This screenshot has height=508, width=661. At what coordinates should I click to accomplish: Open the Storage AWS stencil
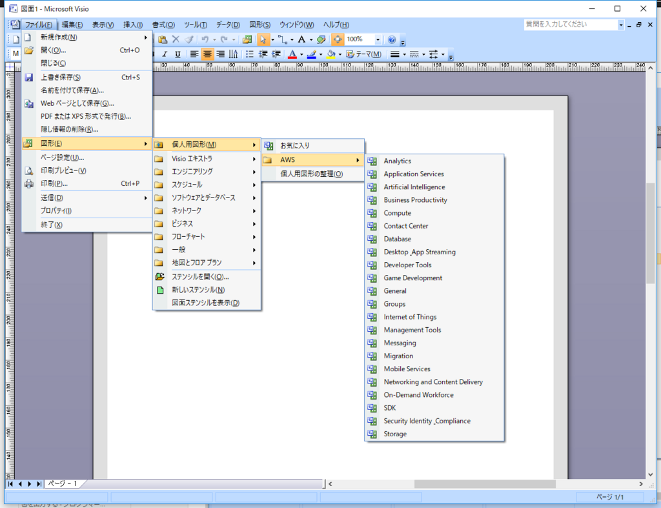[434, 434]
